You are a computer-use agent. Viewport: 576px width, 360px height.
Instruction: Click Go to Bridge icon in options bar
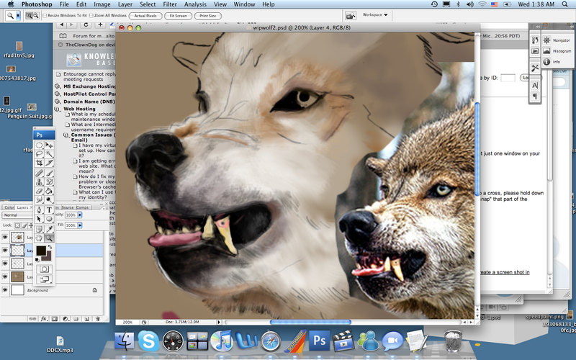pos(351,16)
